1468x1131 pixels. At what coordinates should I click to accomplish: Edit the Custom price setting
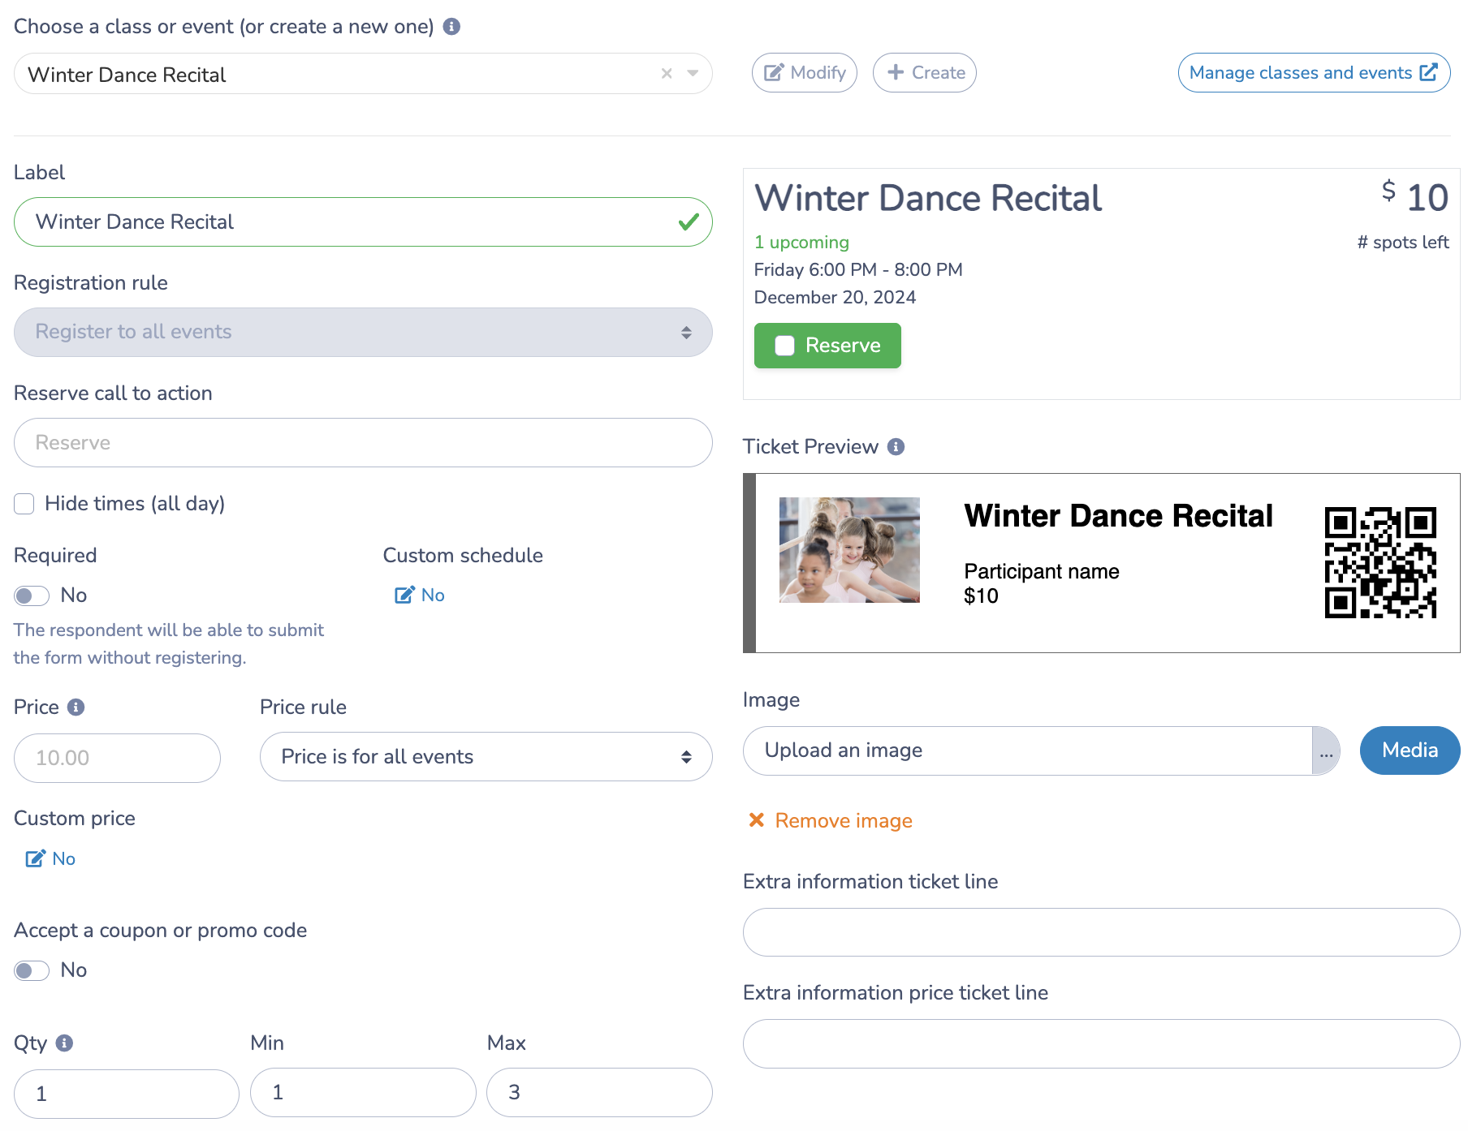click(50, 859)
